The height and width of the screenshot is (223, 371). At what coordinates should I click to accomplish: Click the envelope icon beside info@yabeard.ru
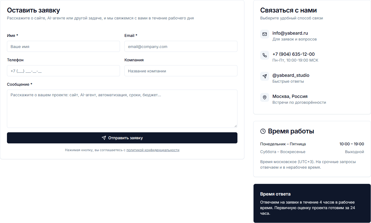click(x=265, y=34)
